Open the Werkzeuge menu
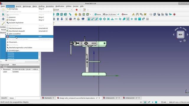The width and height of the screenshot is (189, 106). 27,6
